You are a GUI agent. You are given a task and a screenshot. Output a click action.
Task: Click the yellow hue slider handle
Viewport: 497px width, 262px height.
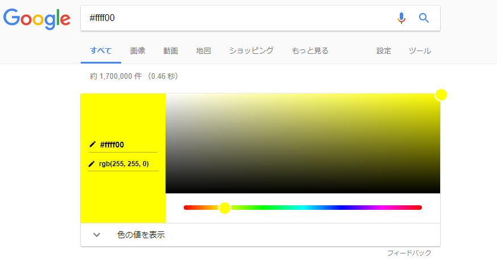pos(225,208)
